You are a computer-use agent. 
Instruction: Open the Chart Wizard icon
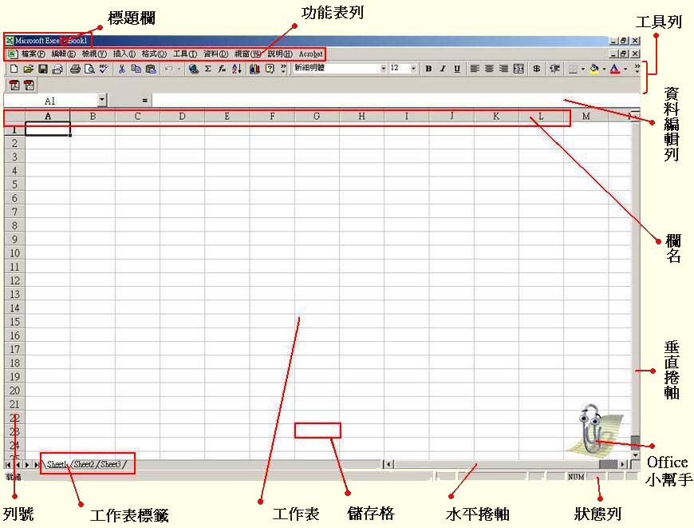pos(255,69)
